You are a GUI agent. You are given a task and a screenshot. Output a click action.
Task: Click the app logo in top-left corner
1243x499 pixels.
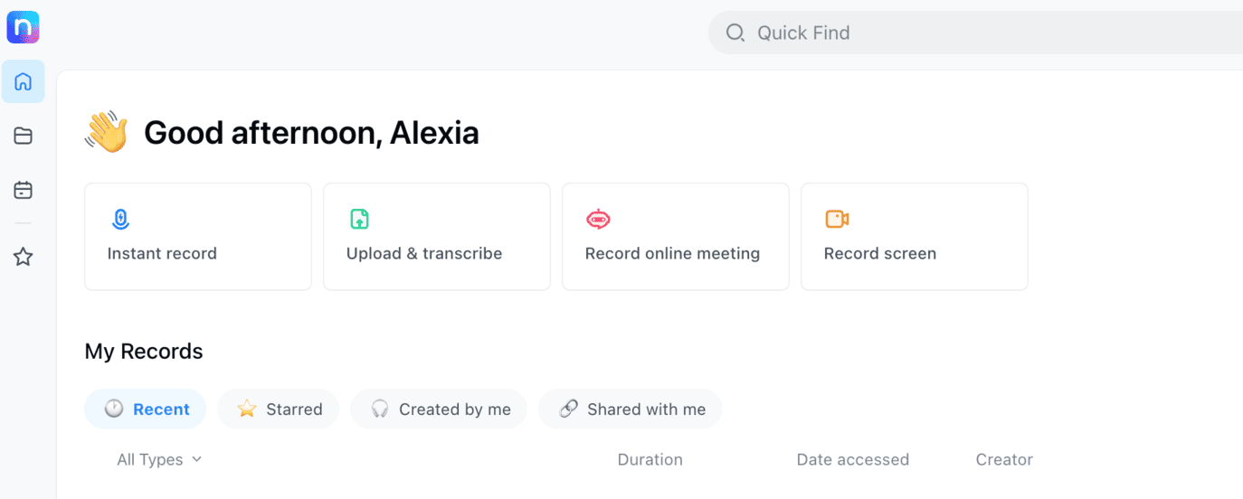(23, 27)
